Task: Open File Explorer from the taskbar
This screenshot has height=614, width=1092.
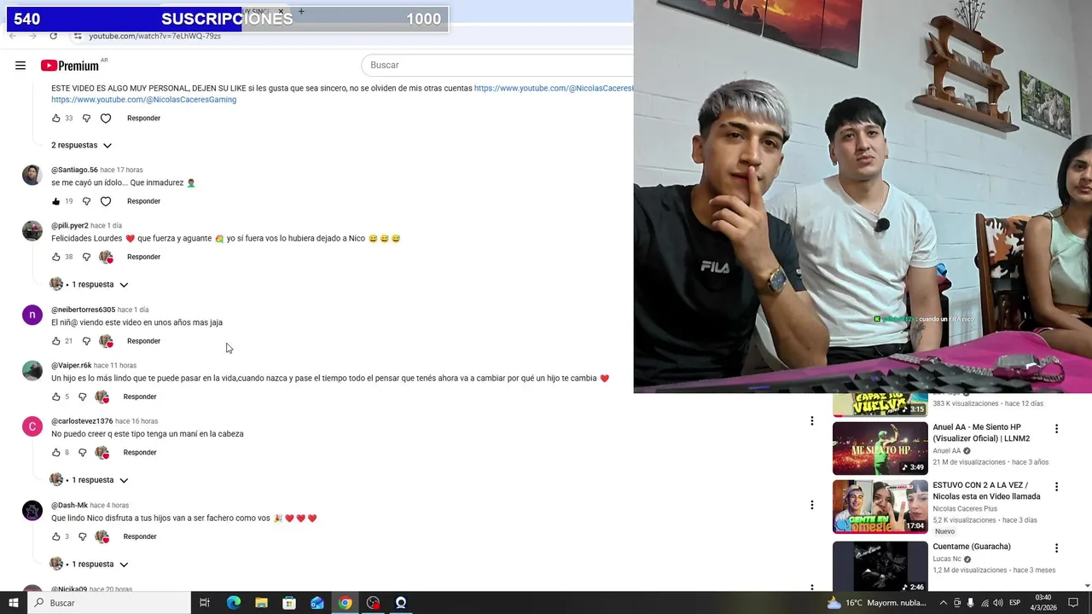Action: (261, 603)
